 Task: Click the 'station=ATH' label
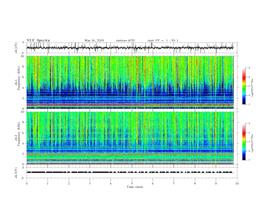(125, 40)
